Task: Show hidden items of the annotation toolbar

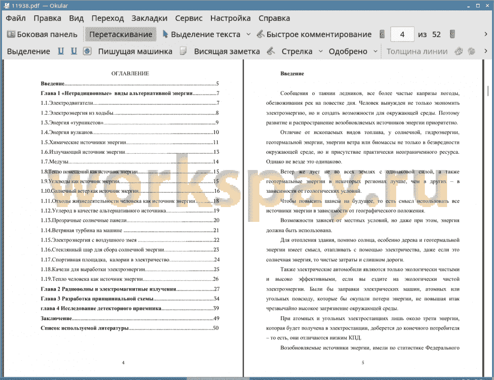Action: click(x=486, y=51)
